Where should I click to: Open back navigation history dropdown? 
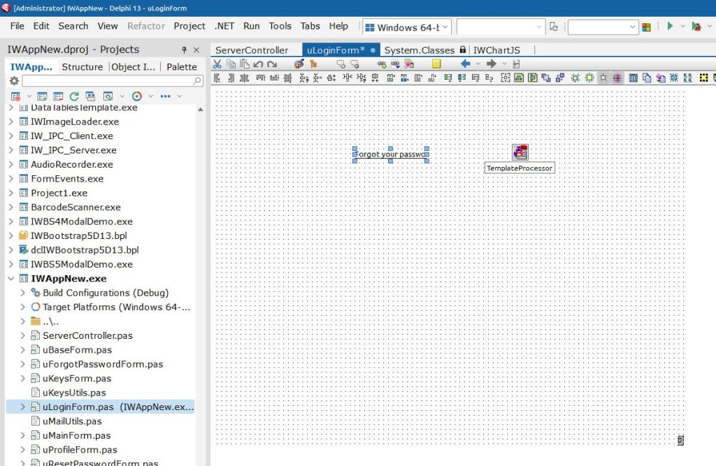[x=478, y=64]
